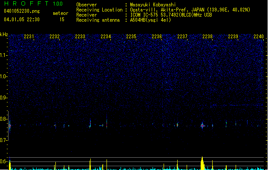Click the Receiving antenna label
The width and height of the screenshot is (268, 170).
(x=98, y=20)
